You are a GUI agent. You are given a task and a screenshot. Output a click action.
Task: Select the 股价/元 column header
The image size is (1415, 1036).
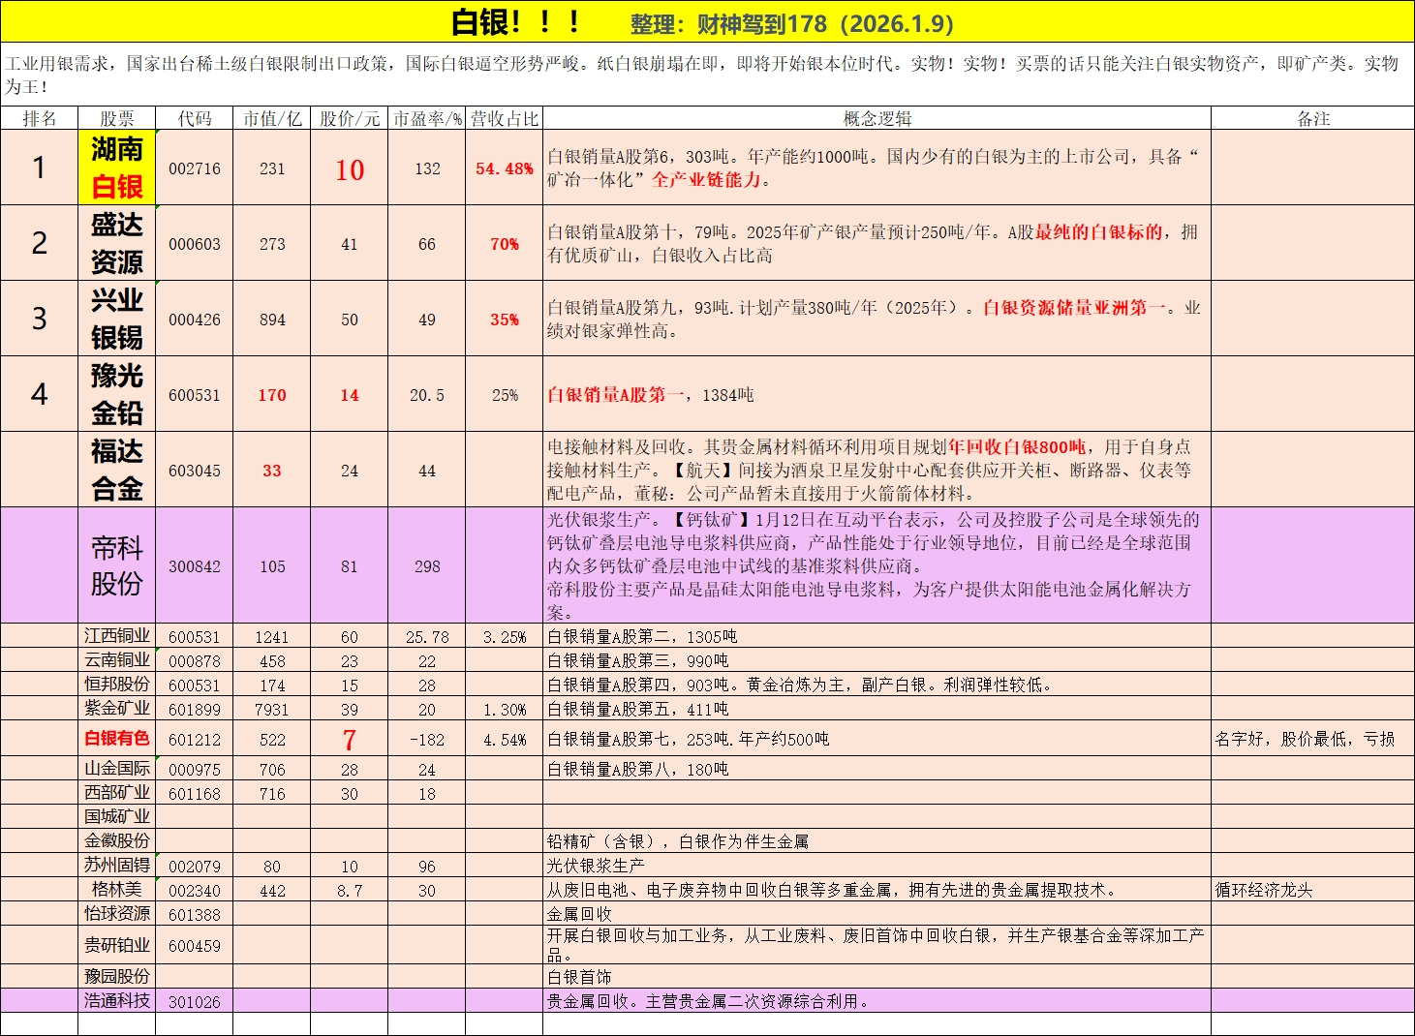coord(350,118)
